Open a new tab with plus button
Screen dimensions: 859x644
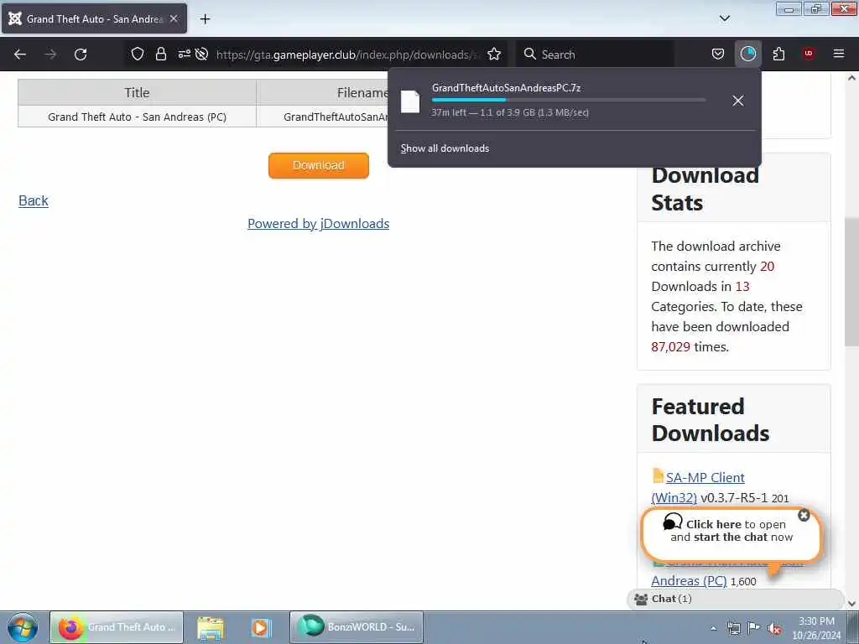pos(205,19)
